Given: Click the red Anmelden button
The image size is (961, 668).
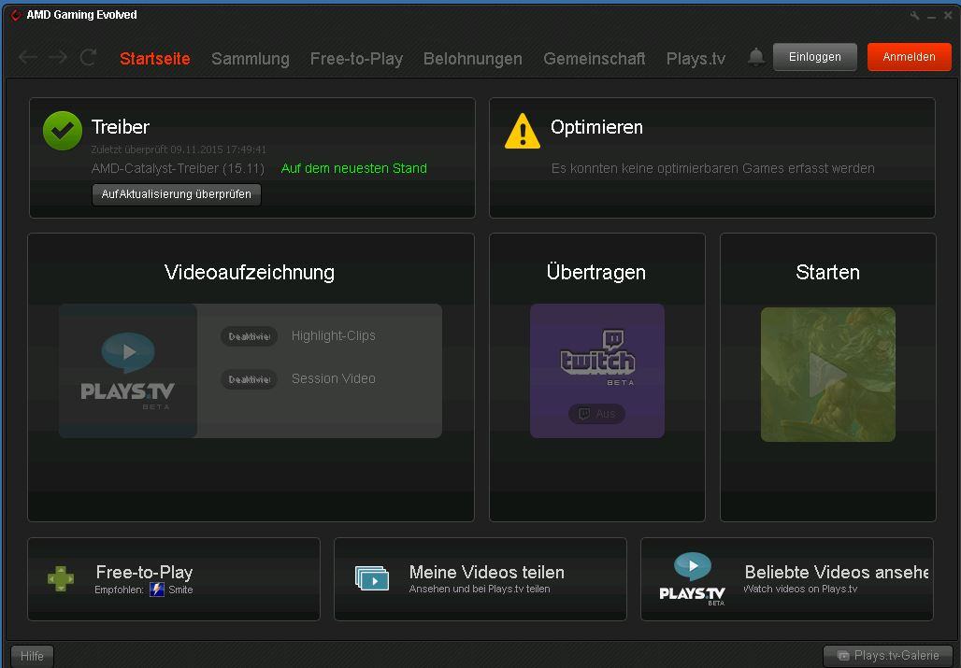Looking at the screenshot, I should (909, 57).
